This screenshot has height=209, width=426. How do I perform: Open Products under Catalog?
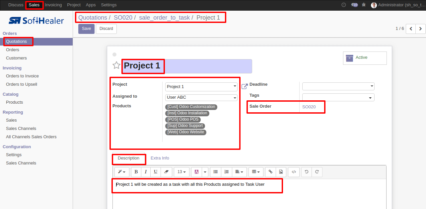coord(15,102)
